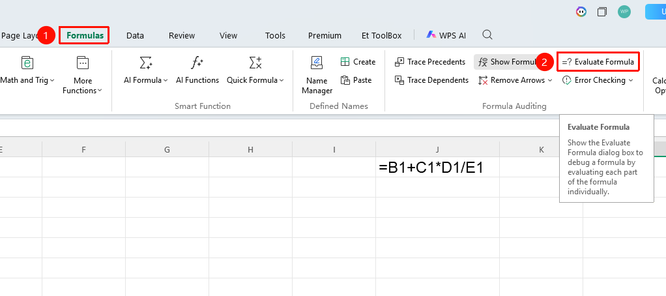Launch WPS AI from the ribbon
The width and height of the screenshot is (666, 296).
click(x=446, y=36)
